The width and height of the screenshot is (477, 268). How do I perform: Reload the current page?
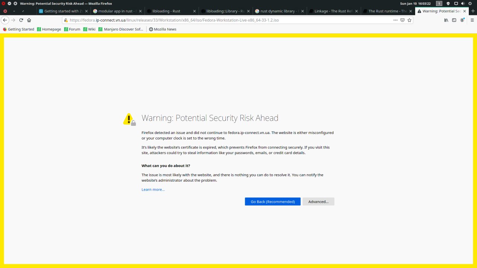point(21,20)
